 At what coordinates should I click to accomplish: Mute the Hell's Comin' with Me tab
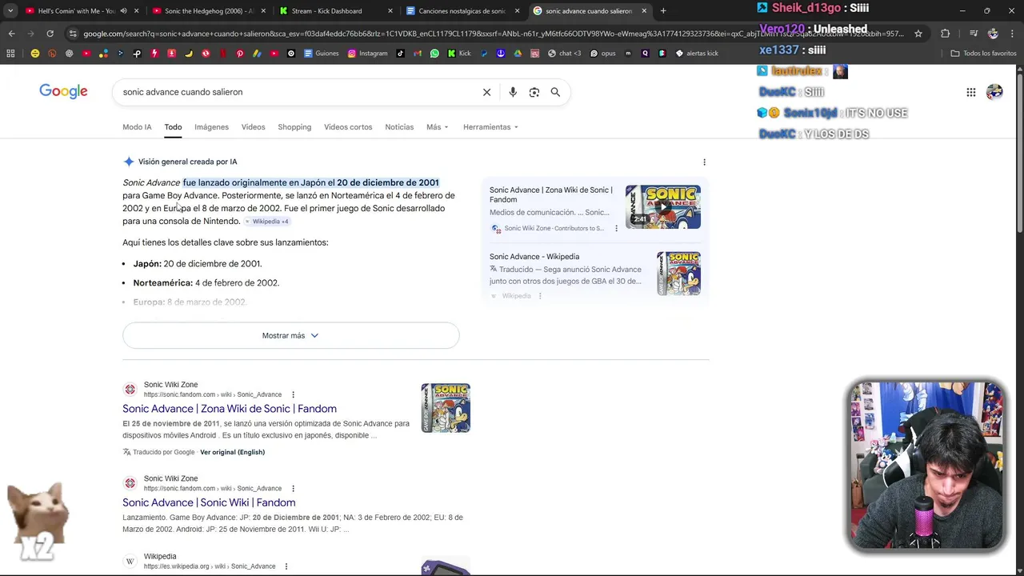coord(123,11)
